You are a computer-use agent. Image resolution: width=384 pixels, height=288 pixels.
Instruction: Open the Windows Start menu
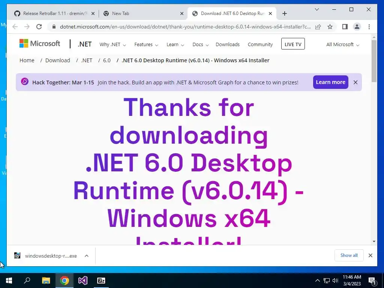point(9,280)
